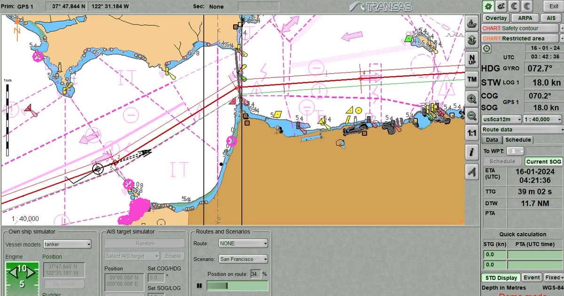The width and height of the screenshot is (564, 296).
Task: Click the DTW value 11.7 NM
Action: click(534, 203)
